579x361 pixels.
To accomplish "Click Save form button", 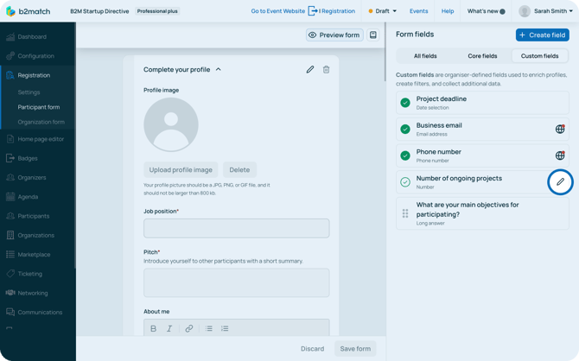I will click(355, 348).
